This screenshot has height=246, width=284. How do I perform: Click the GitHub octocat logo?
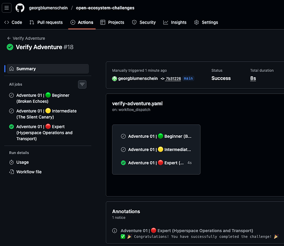click(x=20, y=8)
